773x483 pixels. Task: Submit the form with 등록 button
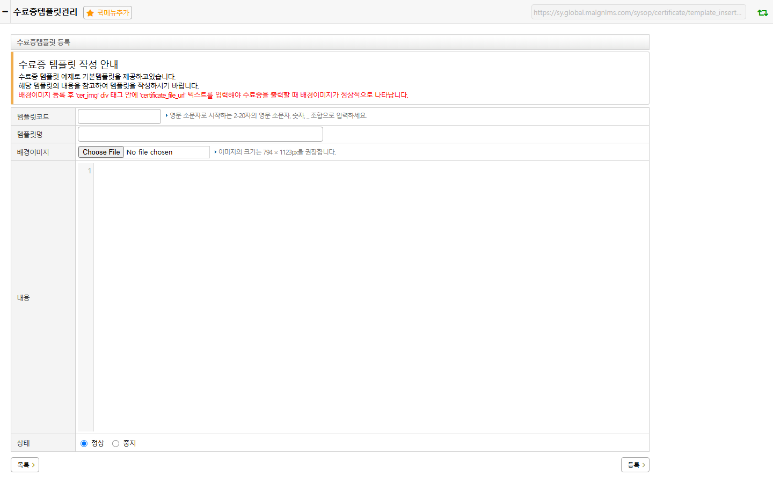(x=635, y=465)
